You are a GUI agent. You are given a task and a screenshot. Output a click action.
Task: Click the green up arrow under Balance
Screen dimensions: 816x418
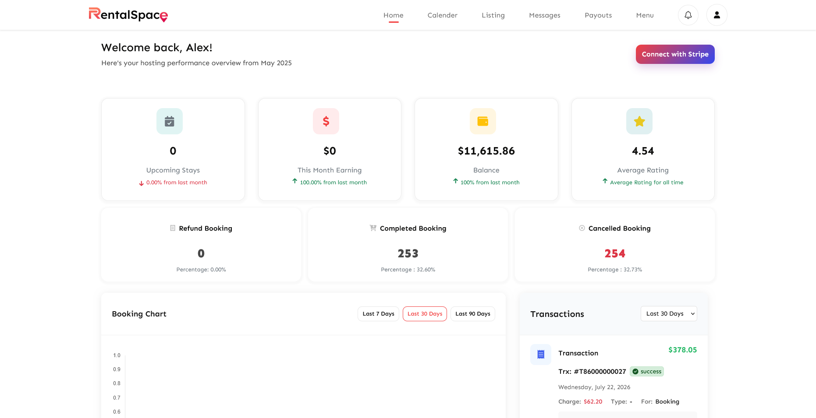click(x=456, y=181)
